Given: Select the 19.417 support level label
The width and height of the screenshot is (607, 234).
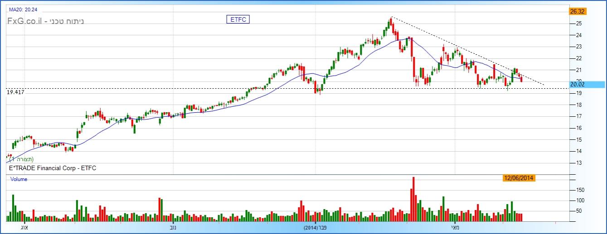Looking at the screenshot, I should tap(15, 92).
